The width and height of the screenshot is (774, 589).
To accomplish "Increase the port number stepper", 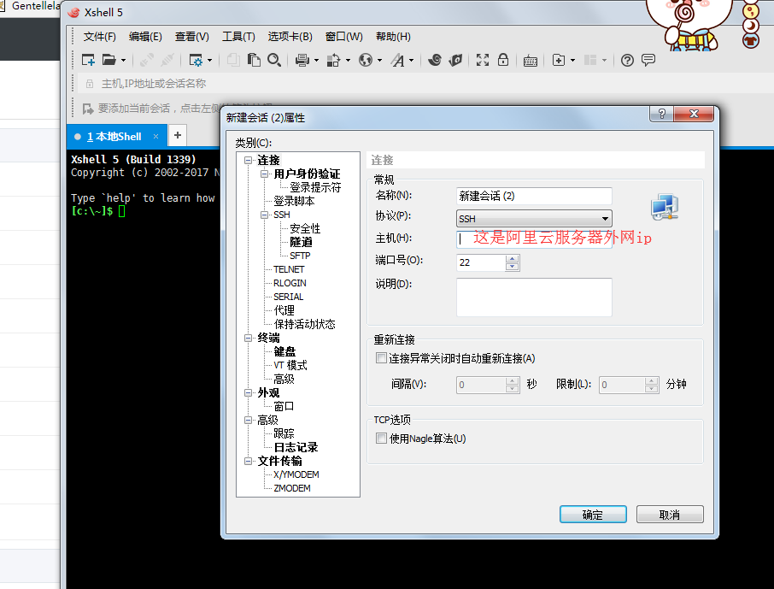I will [x=513, y=258].
